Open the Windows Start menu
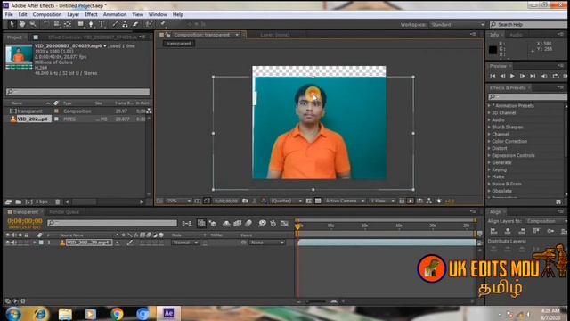Screen dimensions: 570x321 (x=13, y=314)
